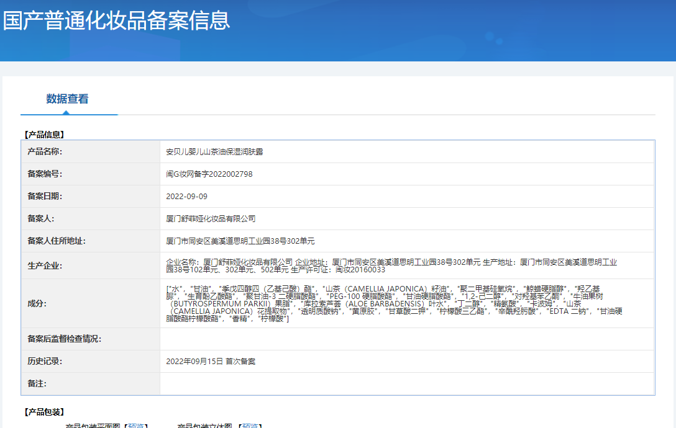Select the 产品名称 row label

45,151
